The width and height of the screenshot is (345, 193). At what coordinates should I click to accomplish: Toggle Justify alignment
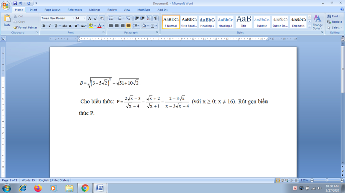click(128, 26)
